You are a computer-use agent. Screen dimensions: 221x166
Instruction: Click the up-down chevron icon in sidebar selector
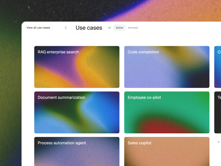[66, 28]
